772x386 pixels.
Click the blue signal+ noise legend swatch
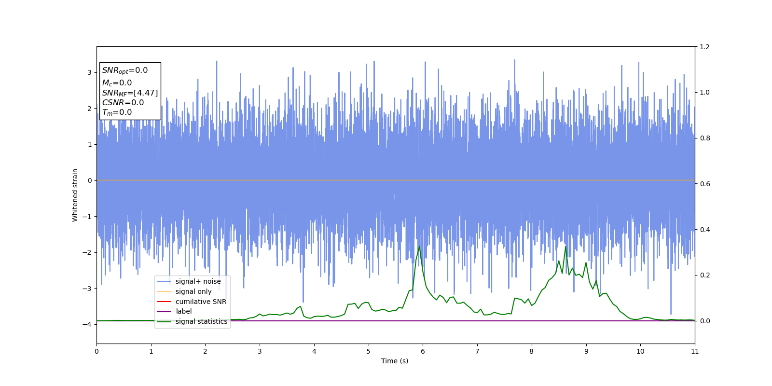pos(164,282)
